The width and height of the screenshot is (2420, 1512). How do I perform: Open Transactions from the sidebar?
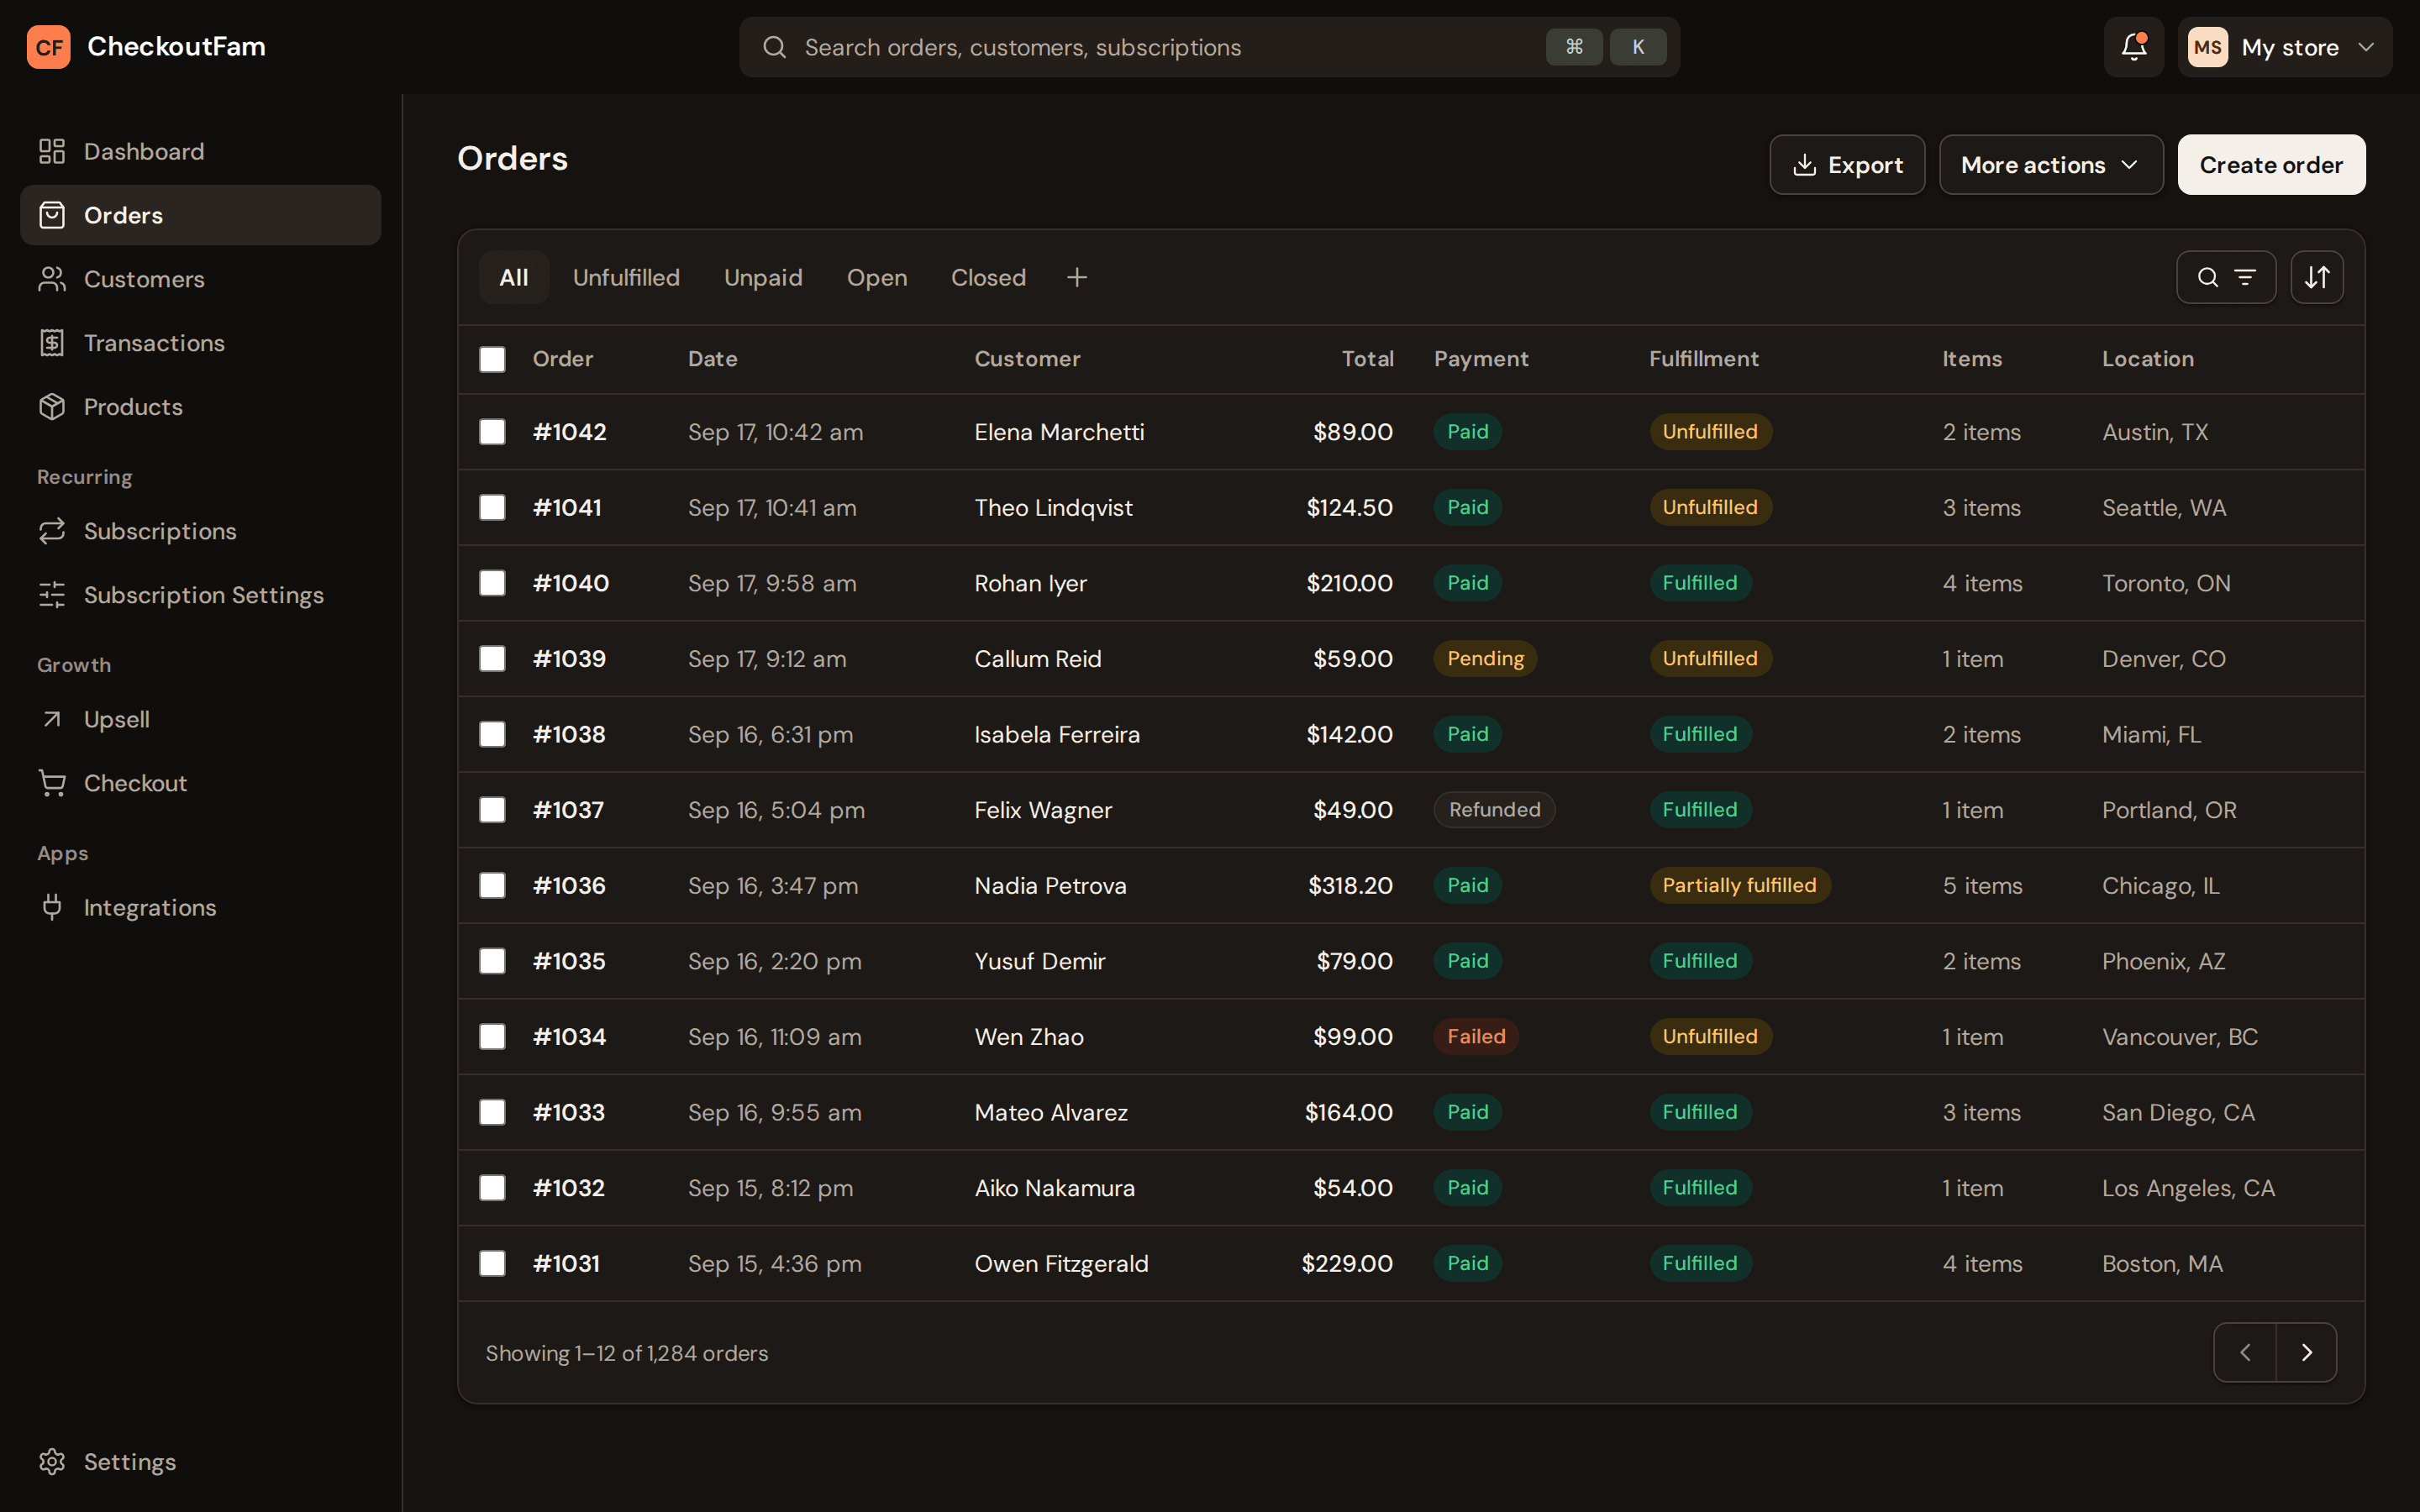coord(201,343)
